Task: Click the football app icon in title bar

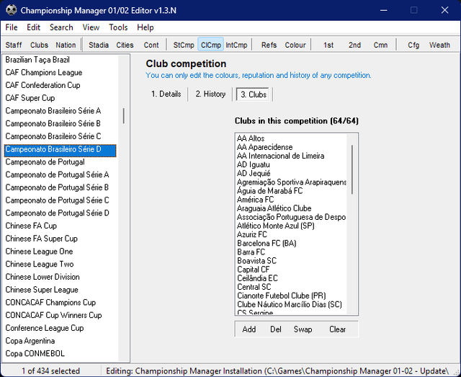Action: tap(12, 10)
